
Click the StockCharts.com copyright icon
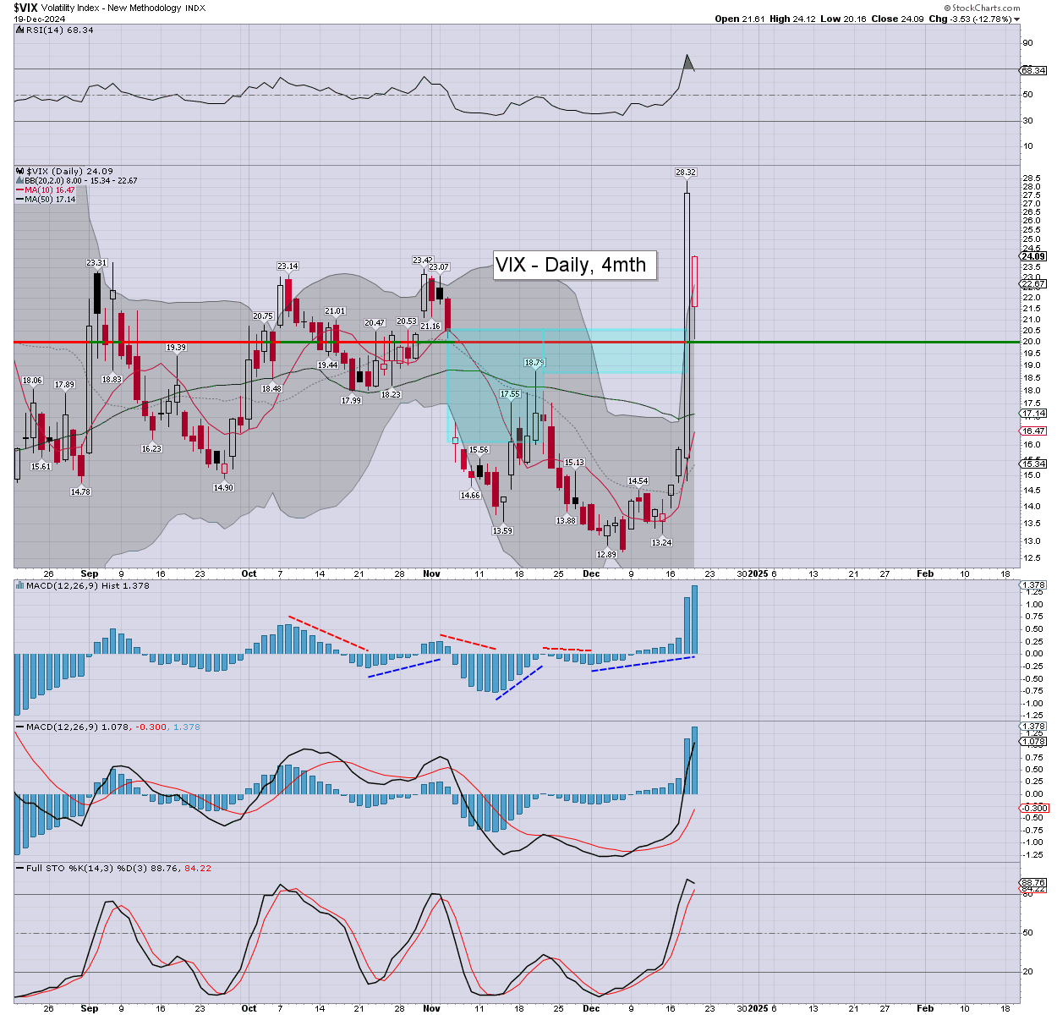[947, 8]
